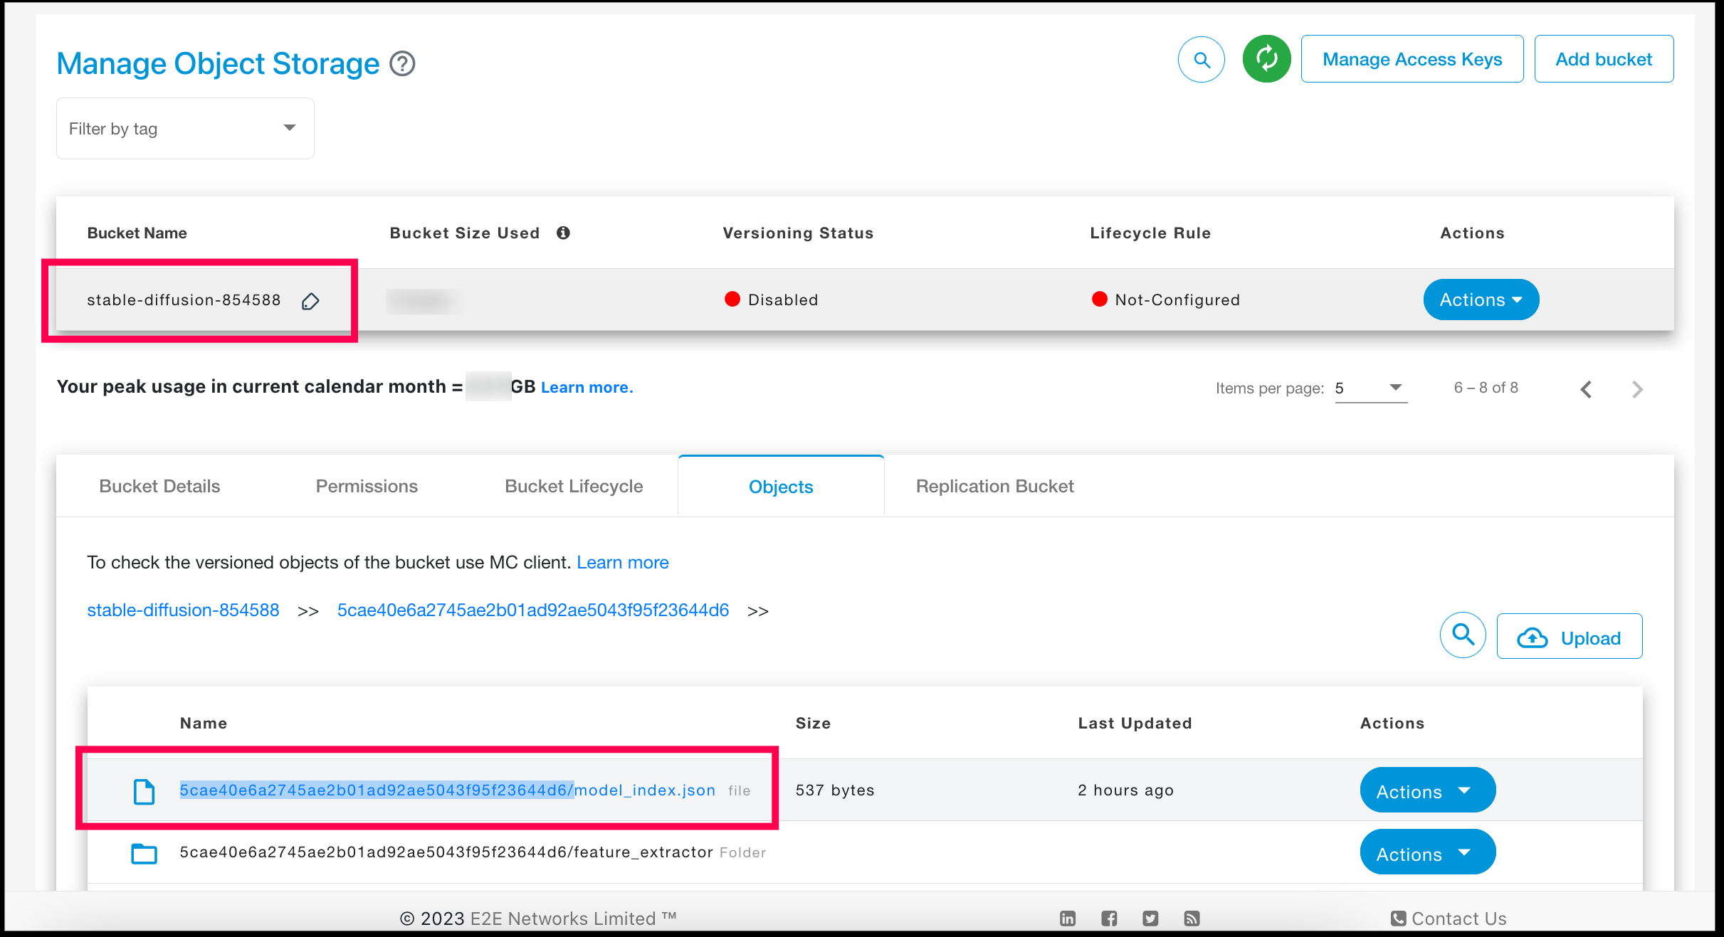Click the help question mark beside Manage Object Storage
This screenshot has height=937, width=1724.
tap(402, 64)
